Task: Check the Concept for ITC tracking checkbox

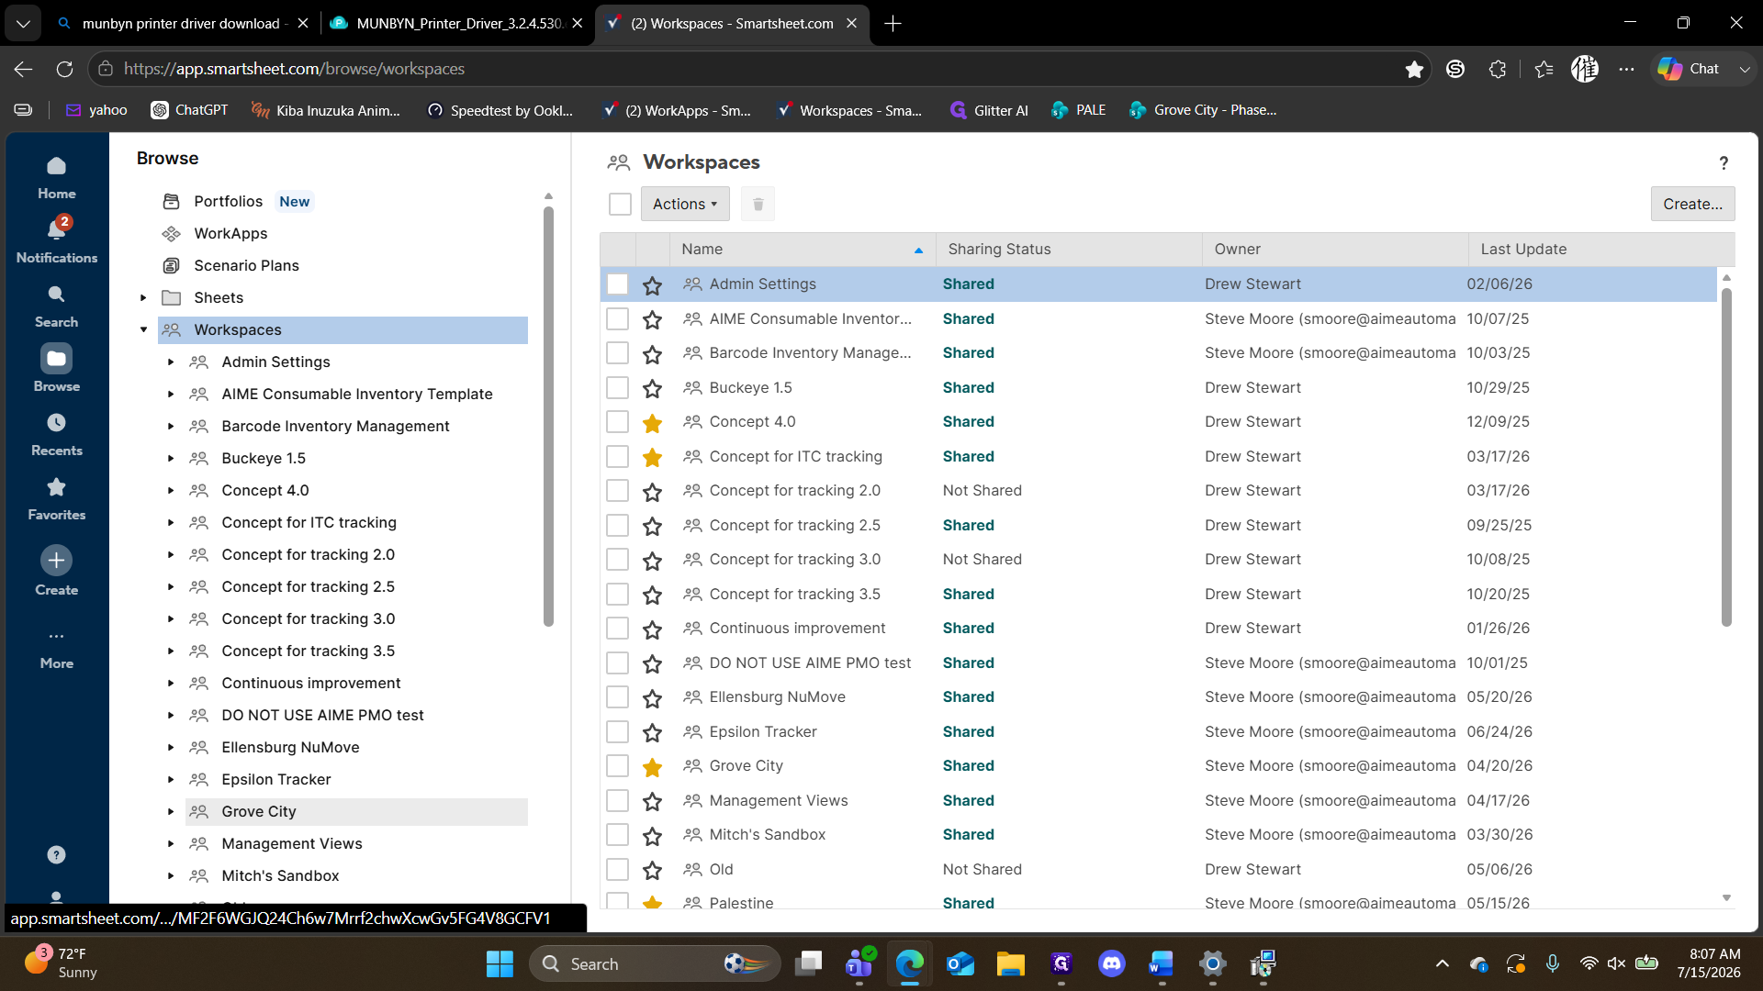Action: click(617, 456)
